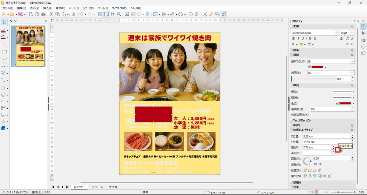Click the Strikethrough button in Properties
The image size is (367, 195).
click(x=310, y=38)
